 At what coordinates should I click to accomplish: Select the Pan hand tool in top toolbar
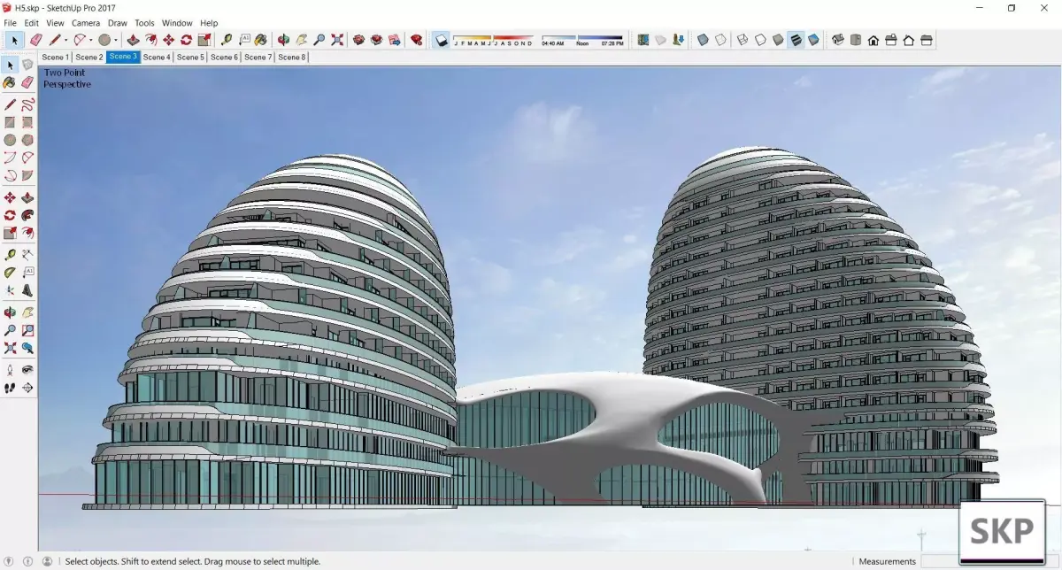point(302,40)
